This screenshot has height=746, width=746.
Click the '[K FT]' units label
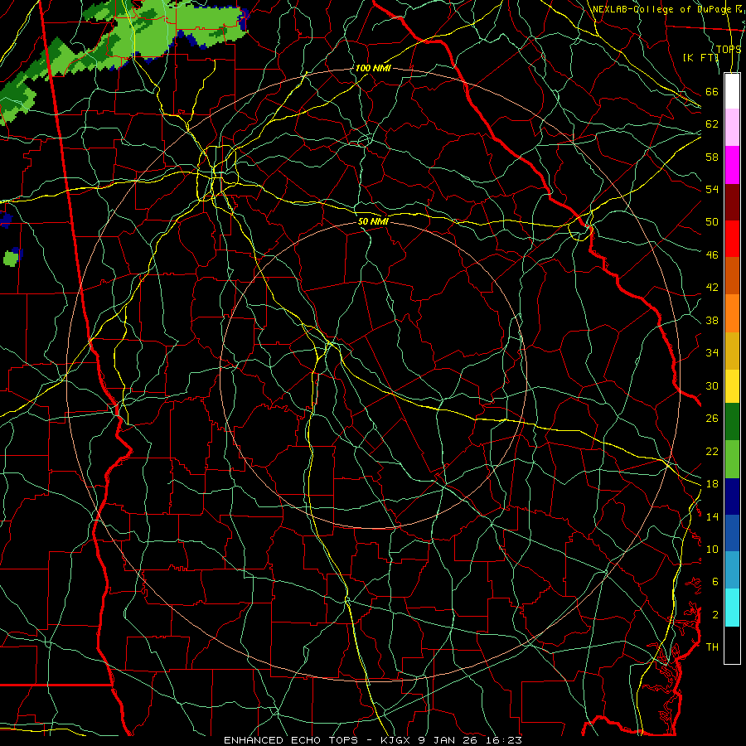700,57
